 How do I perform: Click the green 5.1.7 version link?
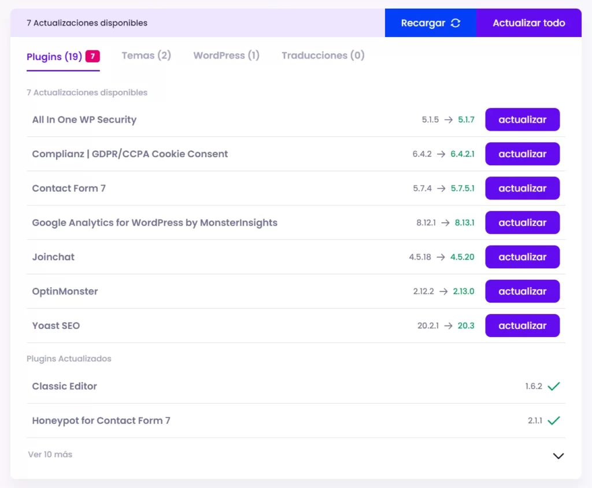pyautogui.click(x=466, y=120)
